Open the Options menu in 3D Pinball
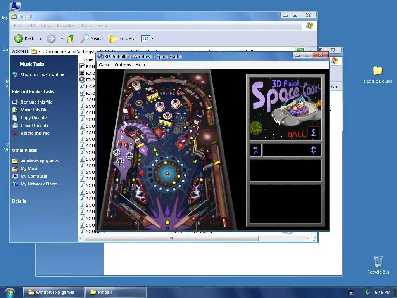Viewport: 397px width, 298px height. pyautogui.click(x=123, y=65)
